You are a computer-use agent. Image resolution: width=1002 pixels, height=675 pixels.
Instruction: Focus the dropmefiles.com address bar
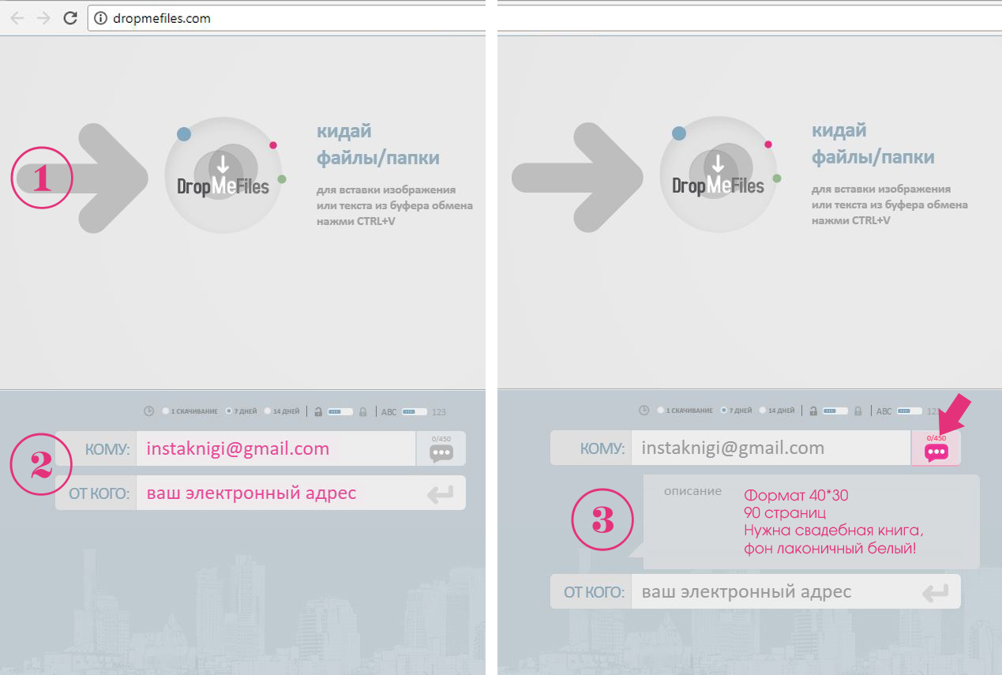tap(286, 19)
